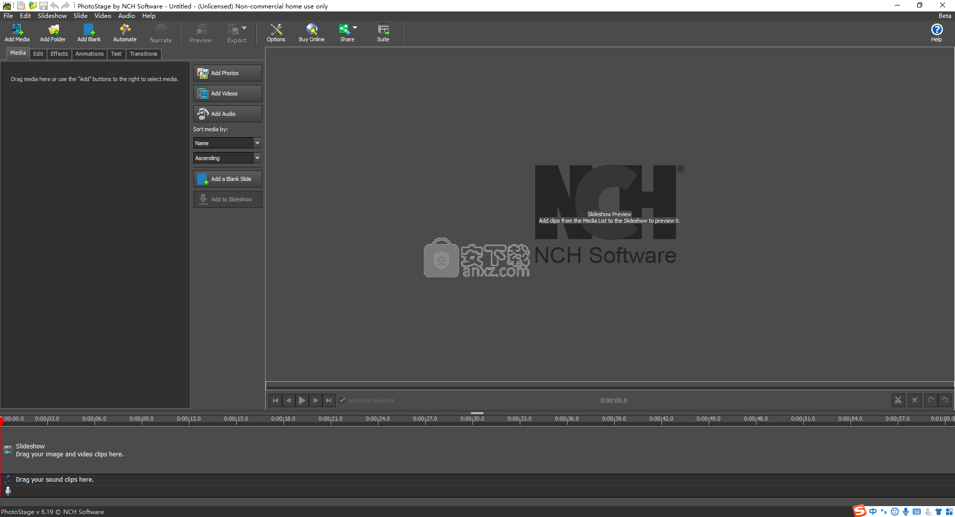Open the IME soft keyboard icon
This screenshot has height=517, width=955.
(x=917, y=512)
